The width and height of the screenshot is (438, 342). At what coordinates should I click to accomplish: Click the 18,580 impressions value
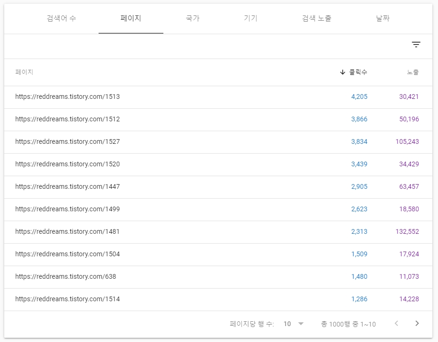409,209
